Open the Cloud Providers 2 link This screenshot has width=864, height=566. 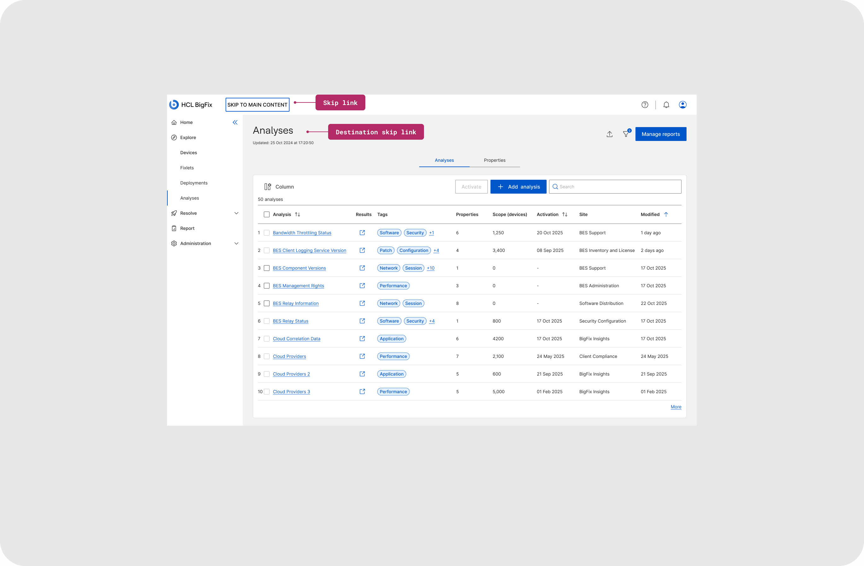click(x=291, y=374)
